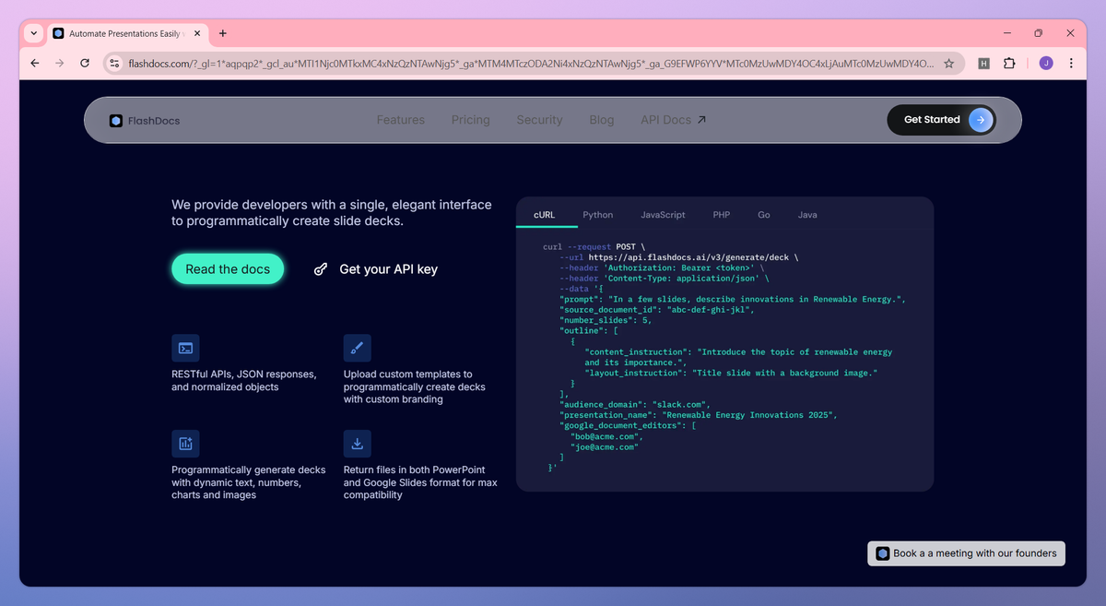Close the Automate Presentations tab
The height and width of the screenshot is (606, 1106).
pos(196,33)
